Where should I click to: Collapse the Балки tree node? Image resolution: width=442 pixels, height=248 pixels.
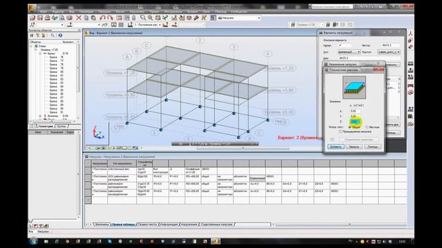[x=40, y=54]
